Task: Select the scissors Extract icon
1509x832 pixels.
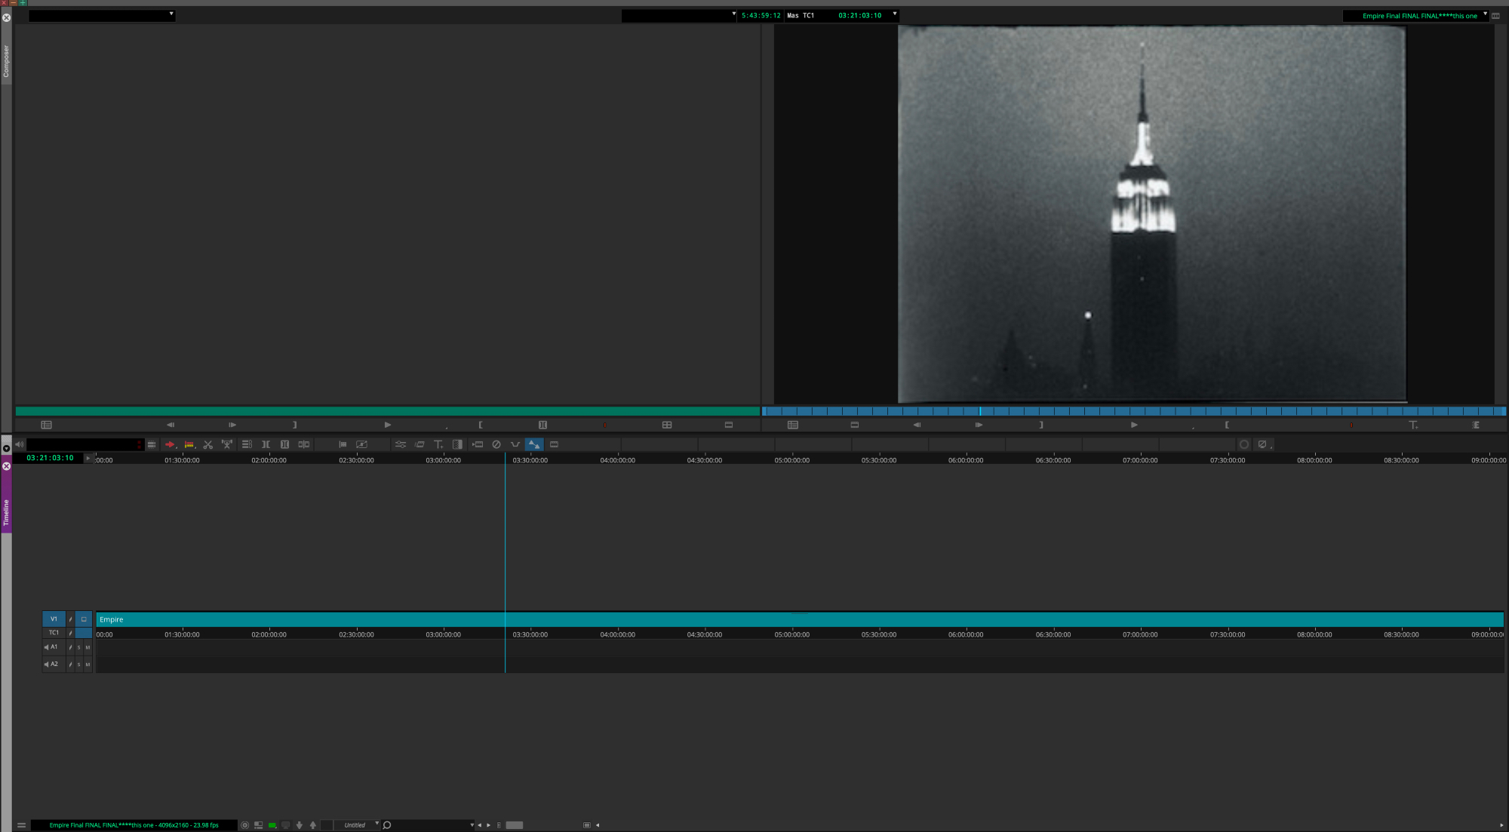Action: coord(208,445)
